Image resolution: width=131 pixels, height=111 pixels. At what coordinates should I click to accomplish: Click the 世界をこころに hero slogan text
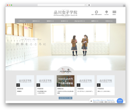tap(31, 44)
